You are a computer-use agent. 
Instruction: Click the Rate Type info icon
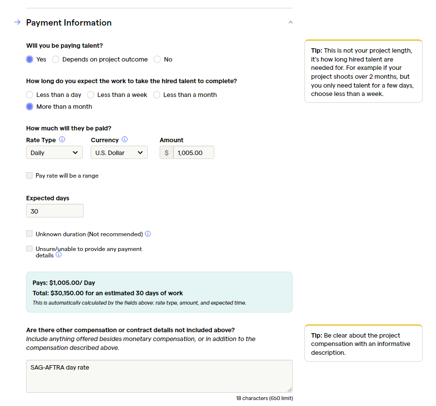pyautogui.click(x=62, y=139)
